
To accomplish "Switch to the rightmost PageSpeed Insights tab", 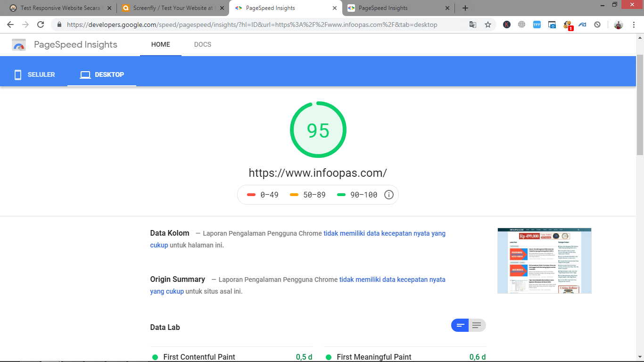I will coord(398,8).
